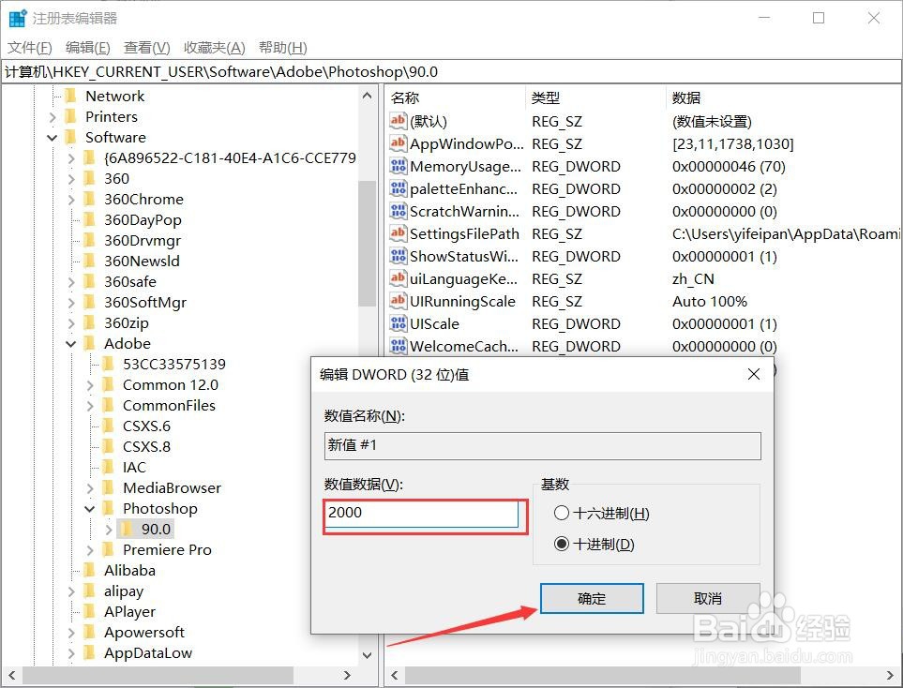
Task: Click the Registry Editor app icon in title bar
Action: tap(18, 19)
